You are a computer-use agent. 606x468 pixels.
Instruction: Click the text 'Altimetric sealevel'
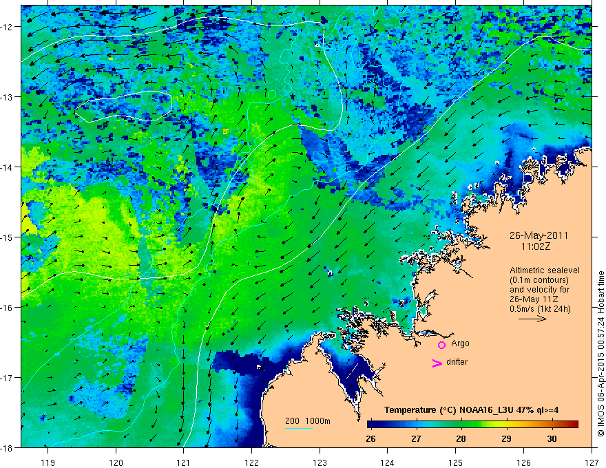click(x=545, y=270)
